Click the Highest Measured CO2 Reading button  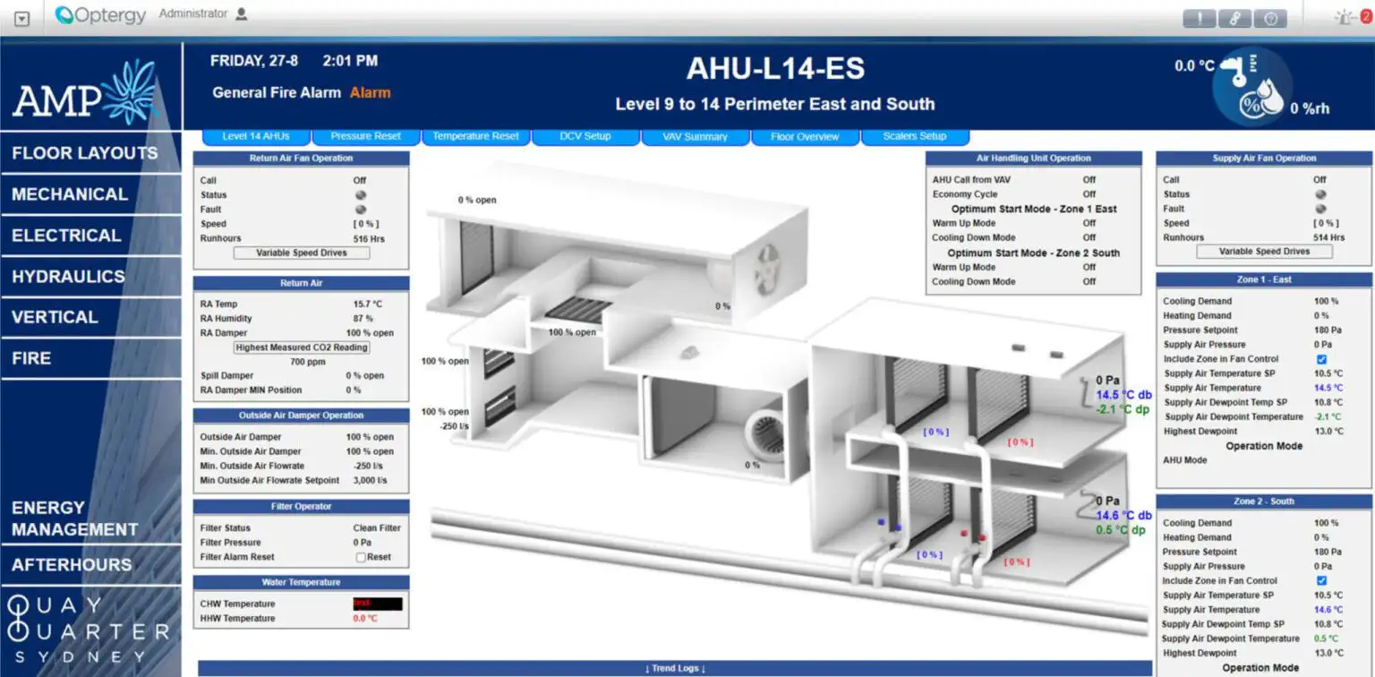tap(301, 347)
